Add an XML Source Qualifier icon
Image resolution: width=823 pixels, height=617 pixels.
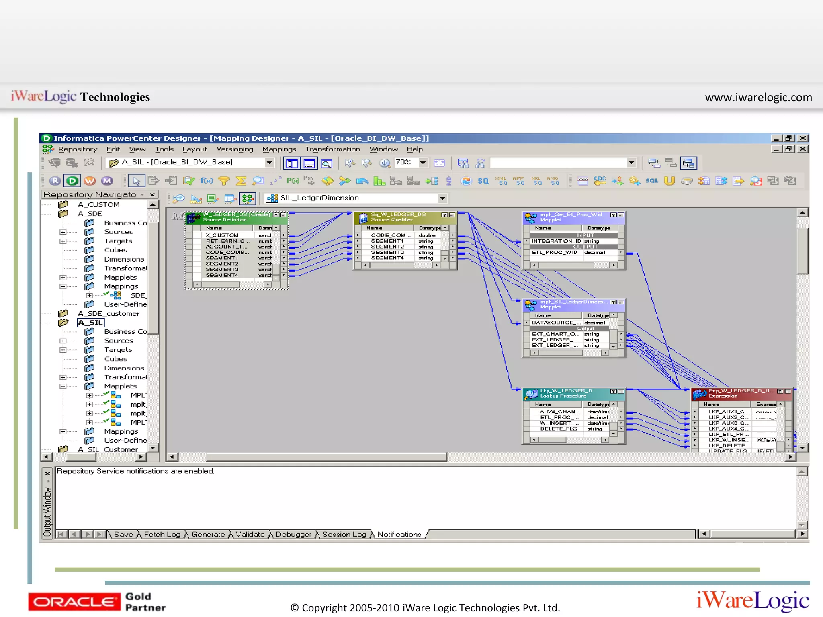tap(501, 181)
